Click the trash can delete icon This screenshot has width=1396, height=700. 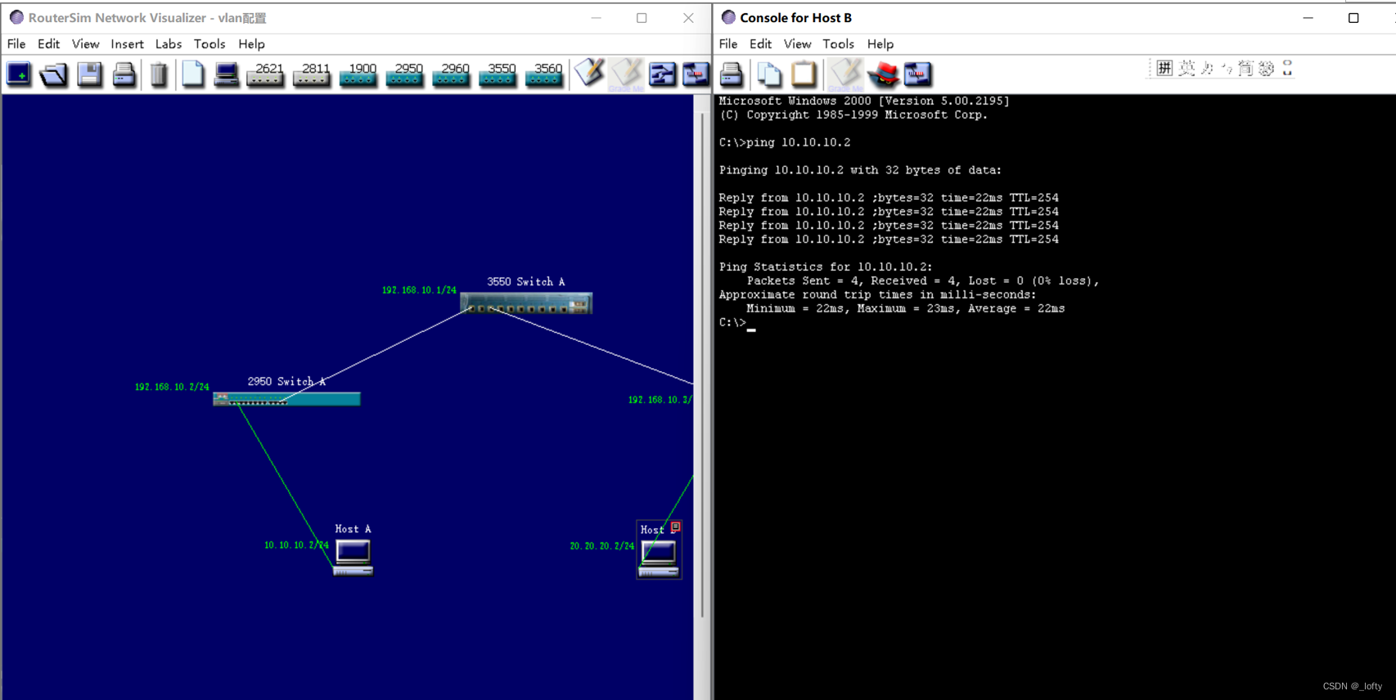[159, 74]
